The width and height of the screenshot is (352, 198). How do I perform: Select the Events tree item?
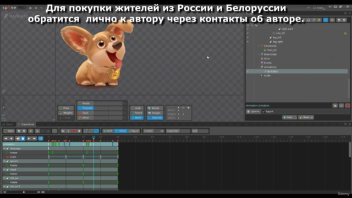click(x=268, y=63)
